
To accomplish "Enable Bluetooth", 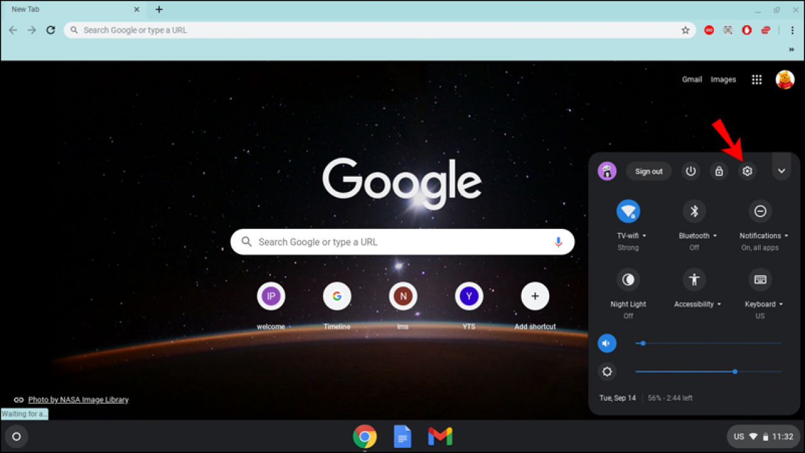I will click(x=694, y=211).
